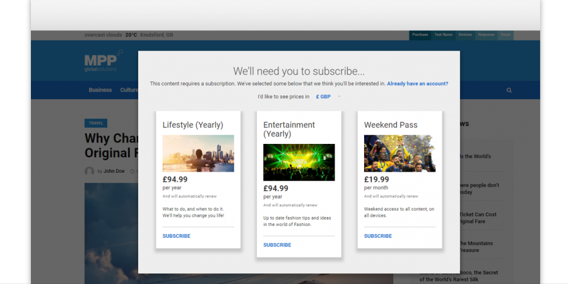
Task: Switch to the Devices tab
Action: (x=464, y=35)
